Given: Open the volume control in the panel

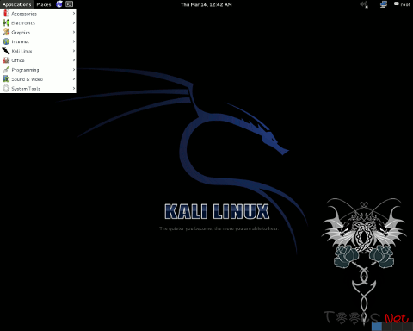Looking at the screenshot, I should (364, 4).
